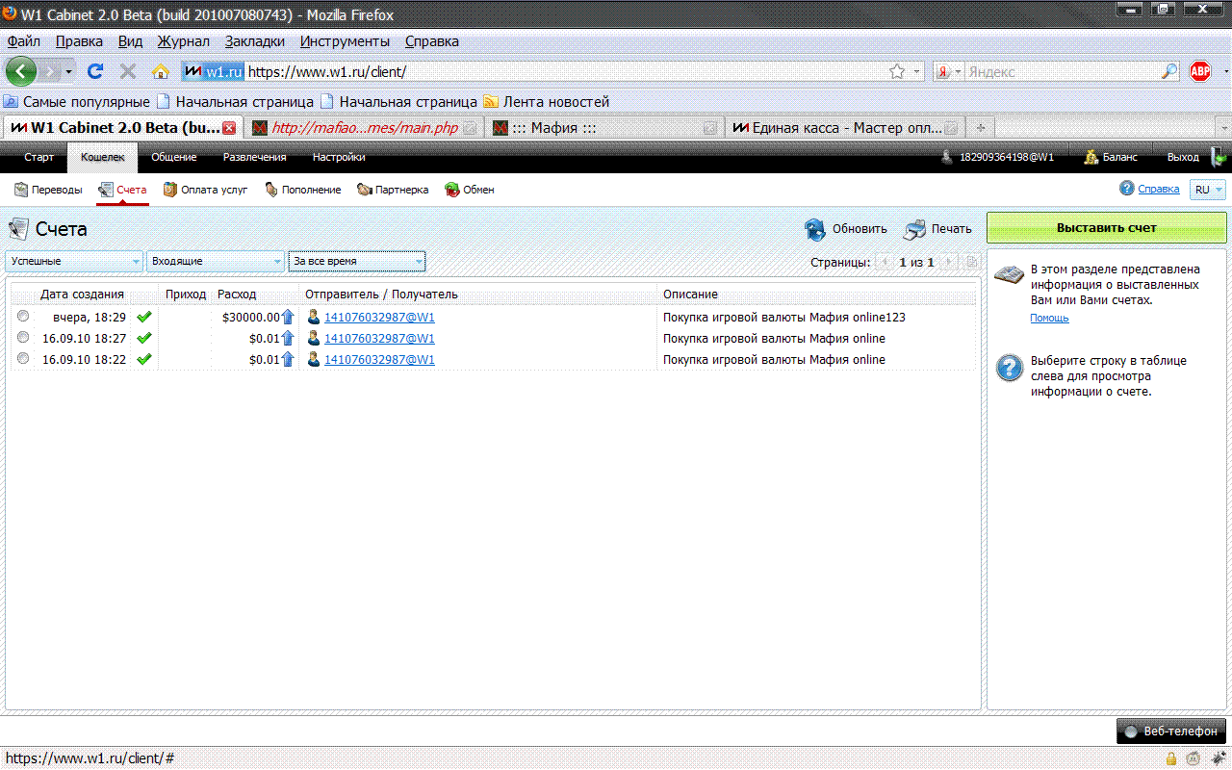
Task: Click the Stop loading X icon
Action: [127, 71]
